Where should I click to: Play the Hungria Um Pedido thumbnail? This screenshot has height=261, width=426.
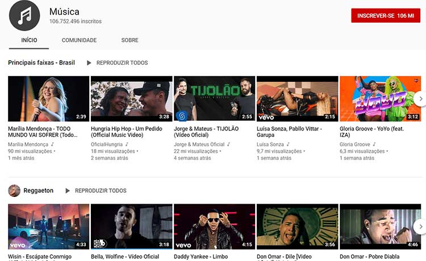pos(132,99)
